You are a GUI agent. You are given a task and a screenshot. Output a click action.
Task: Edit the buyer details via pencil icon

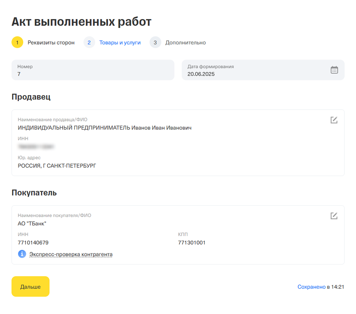point(333,216)
